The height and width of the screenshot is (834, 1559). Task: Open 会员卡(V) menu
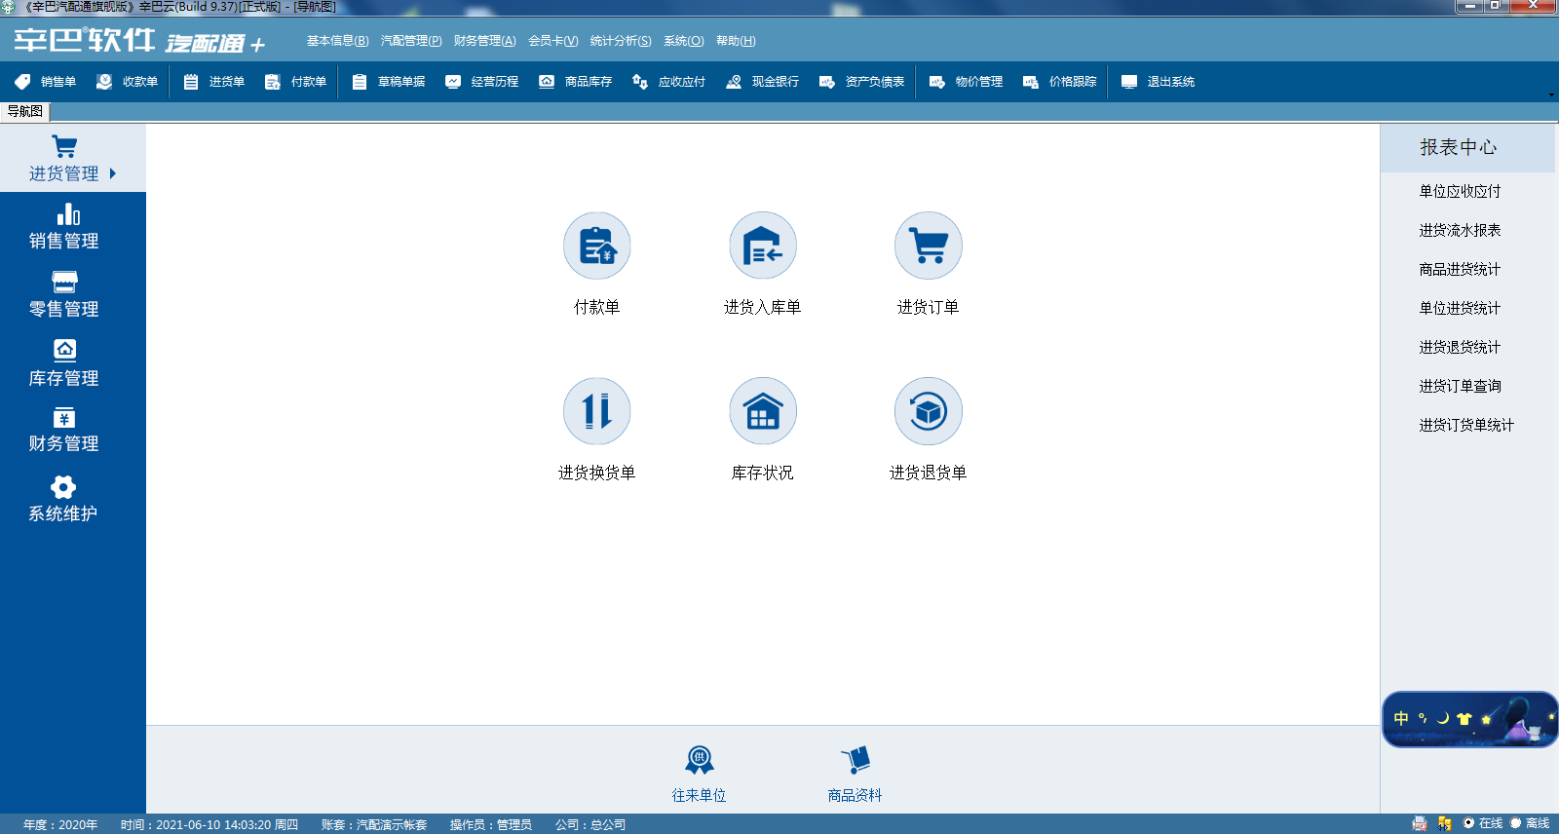pyautogui.click(x=553, y=41)
